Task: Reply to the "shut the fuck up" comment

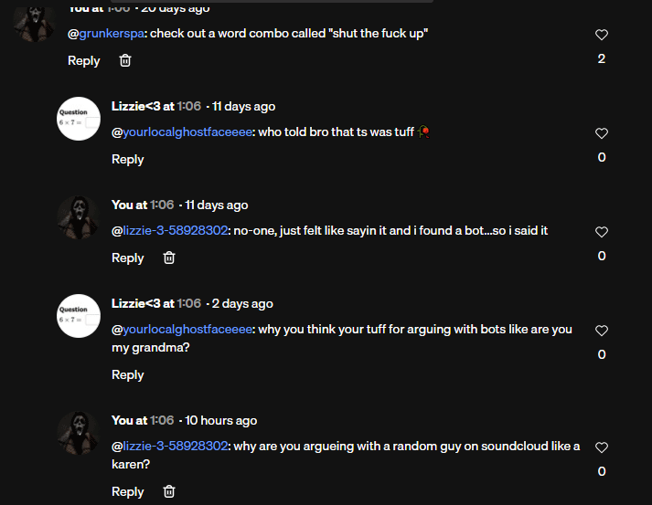Action: 83,60
